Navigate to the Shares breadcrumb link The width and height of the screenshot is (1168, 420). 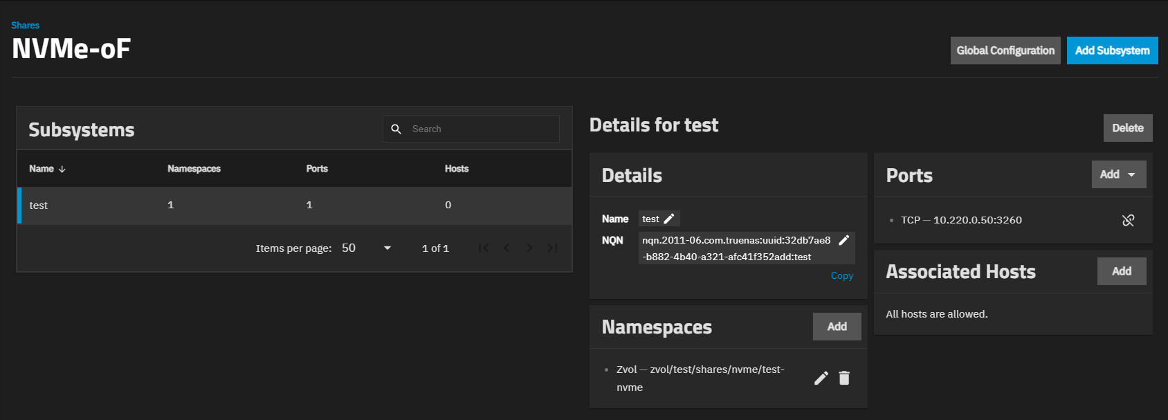tap(26, 26)
